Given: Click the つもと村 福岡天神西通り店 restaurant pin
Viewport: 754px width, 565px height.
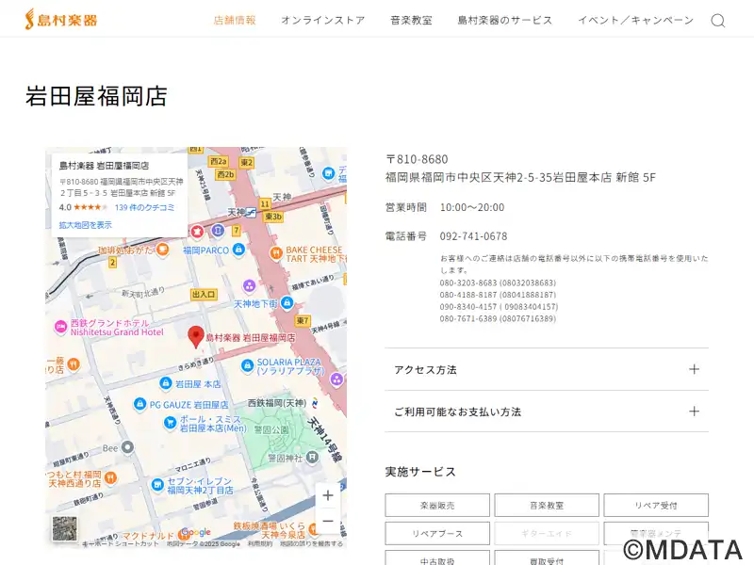Looking at the screenshot, I should [x=110, y=477].
